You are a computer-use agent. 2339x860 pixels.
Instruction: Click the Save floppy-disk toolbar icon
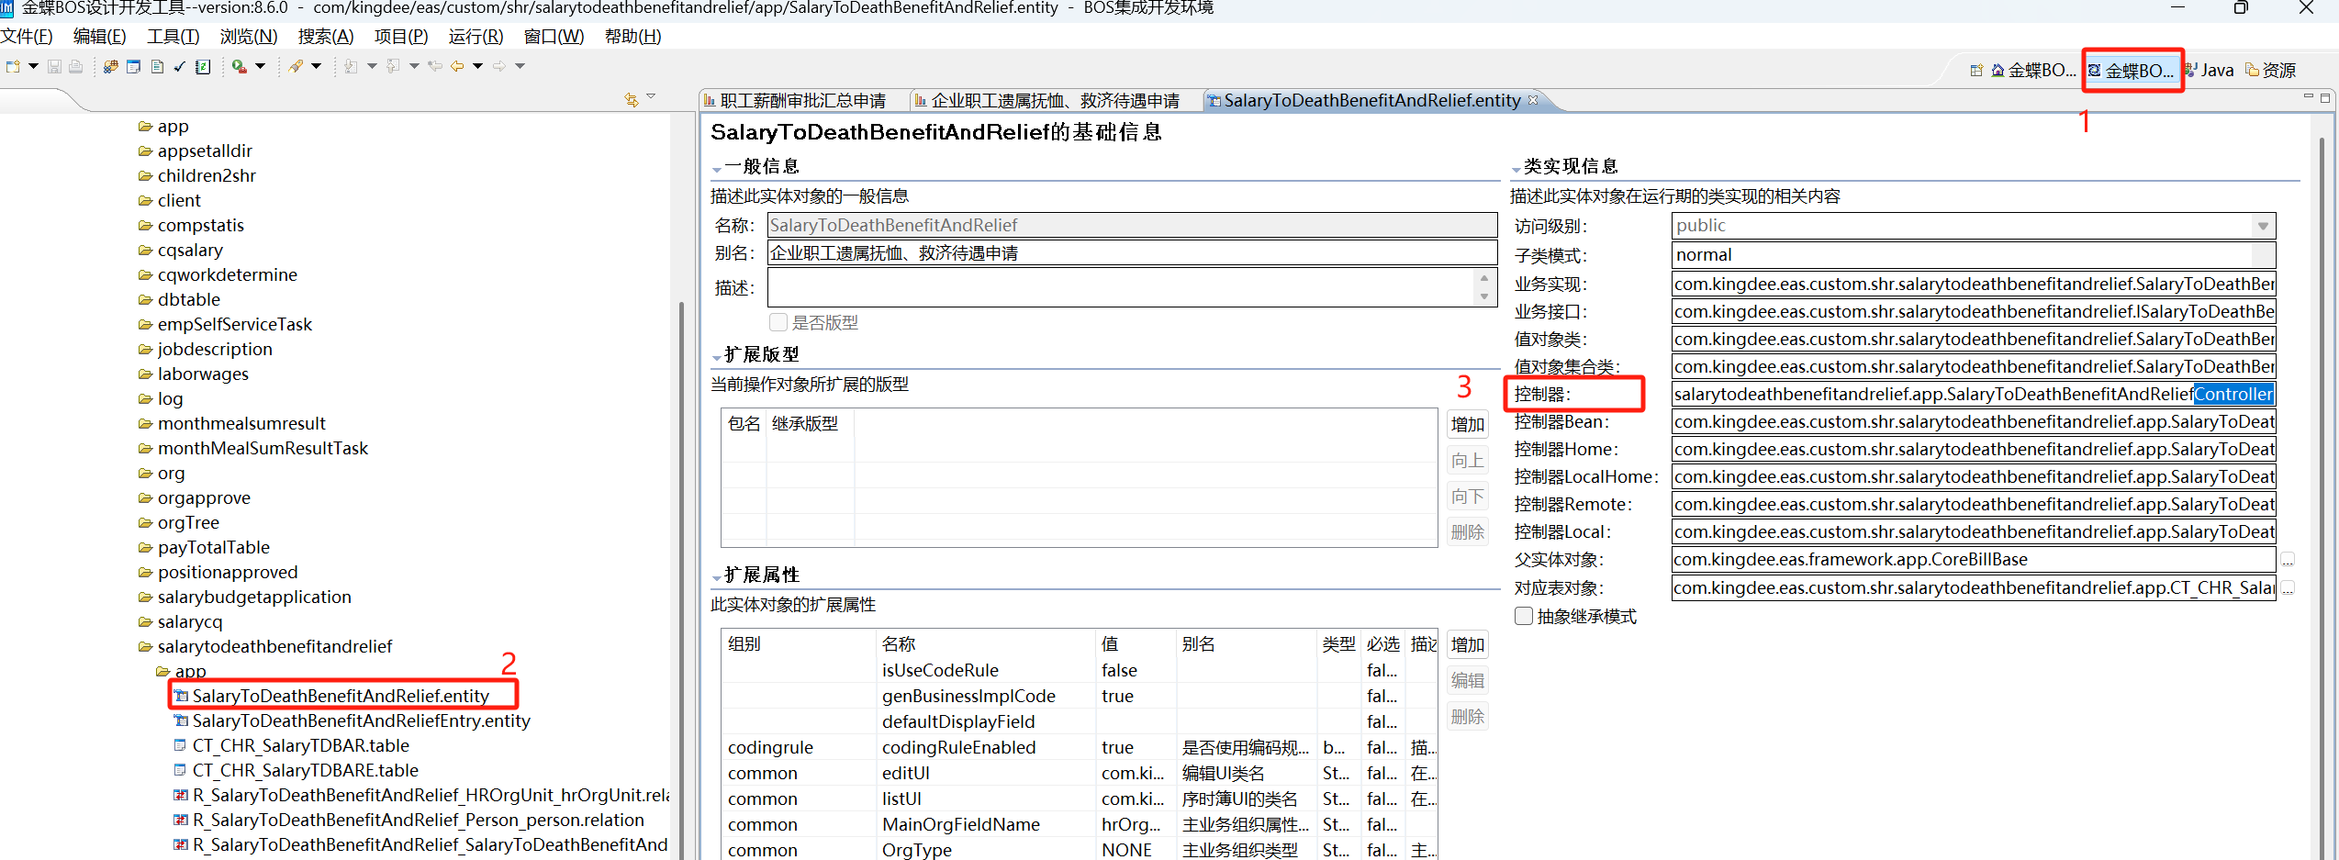point(54,66)
